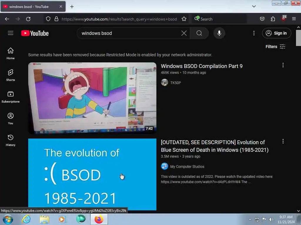Click the green round app icon in the taskbar
This screenshot has height=225, width=301.
click(81, 219)
